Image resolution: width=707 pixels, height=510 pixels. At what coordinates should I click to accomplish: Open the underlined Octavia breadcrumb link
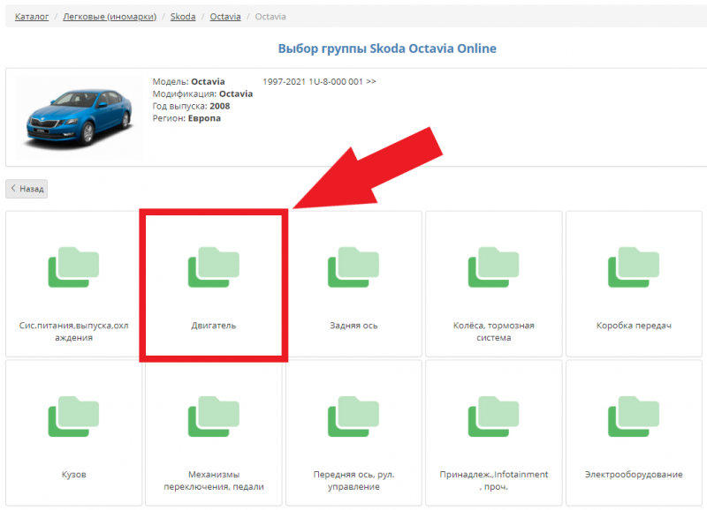coord(225,17)
